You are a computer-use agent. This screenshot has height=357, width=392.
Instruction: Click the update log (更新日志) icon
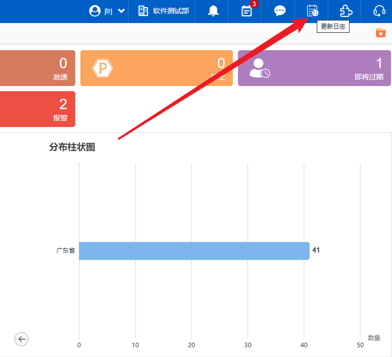point(312,11)
